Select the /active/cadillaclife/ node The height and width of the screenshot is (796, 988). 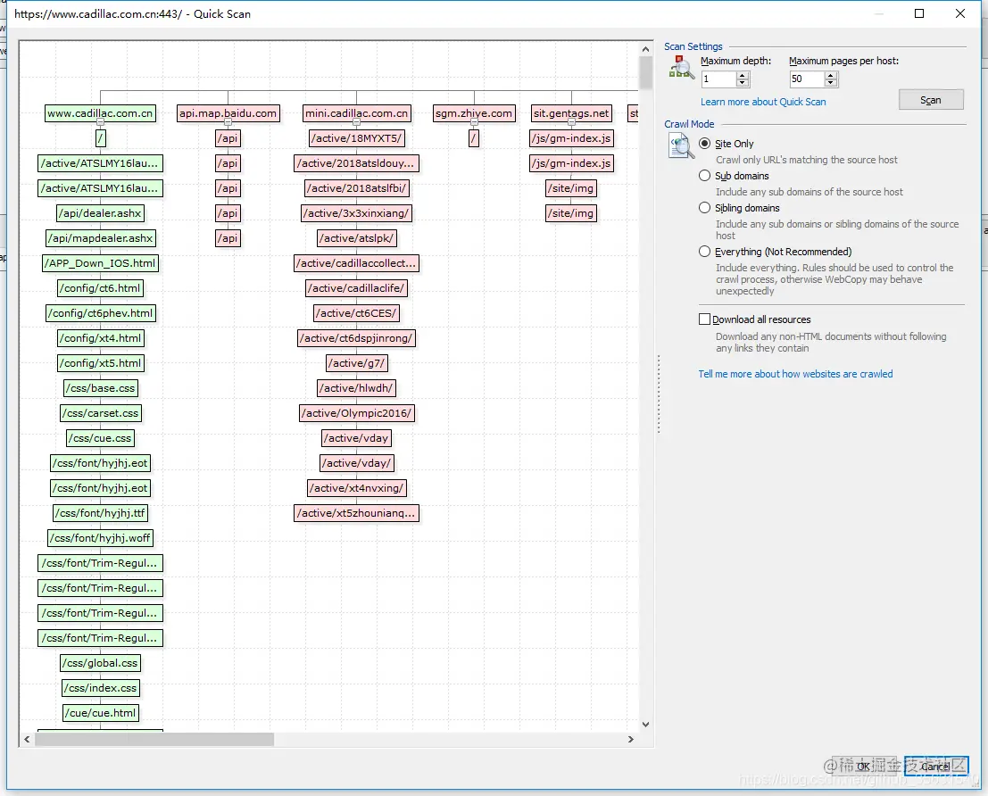357,288
